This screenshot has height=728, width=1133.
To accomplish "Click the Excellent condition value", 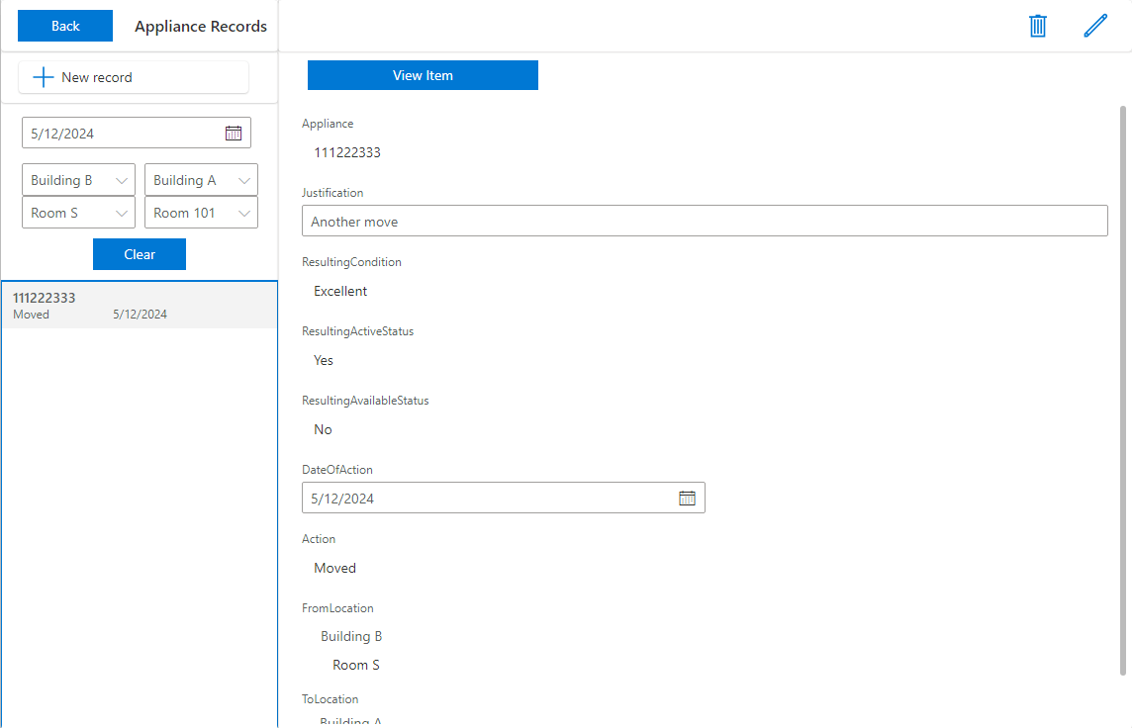I will coord(340,291).
